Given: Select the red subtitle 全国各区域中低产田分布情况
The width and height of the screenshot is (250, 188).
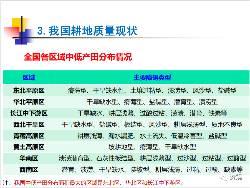Looking at the screenshot, I should pos(78,57).
